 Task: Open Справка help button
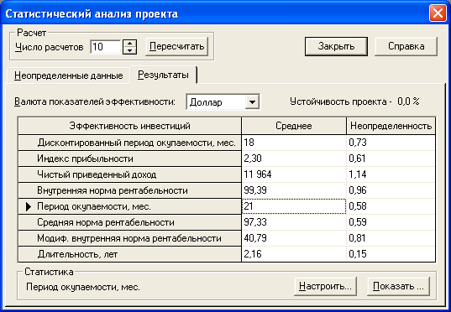coord(406,46)
